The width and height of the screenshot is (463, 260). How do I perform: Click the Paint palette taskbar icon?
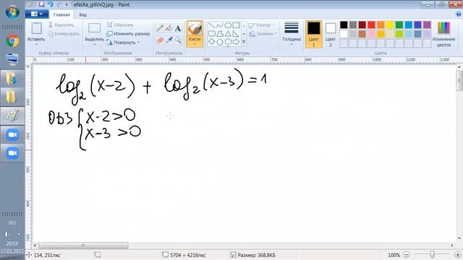pos(12,116)
